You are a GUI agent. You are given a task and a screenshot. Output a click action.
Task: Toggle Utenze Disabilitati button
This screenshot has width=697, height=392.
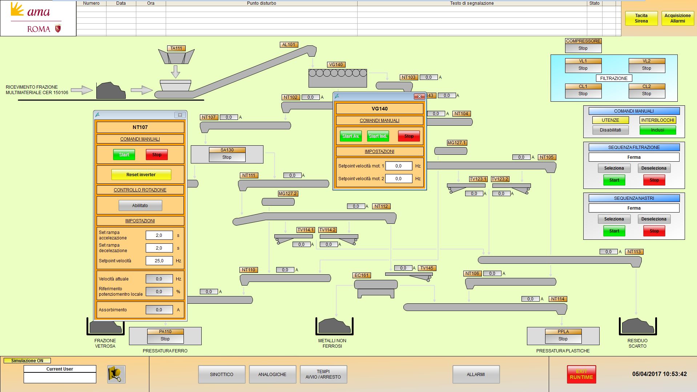[610, 130]
